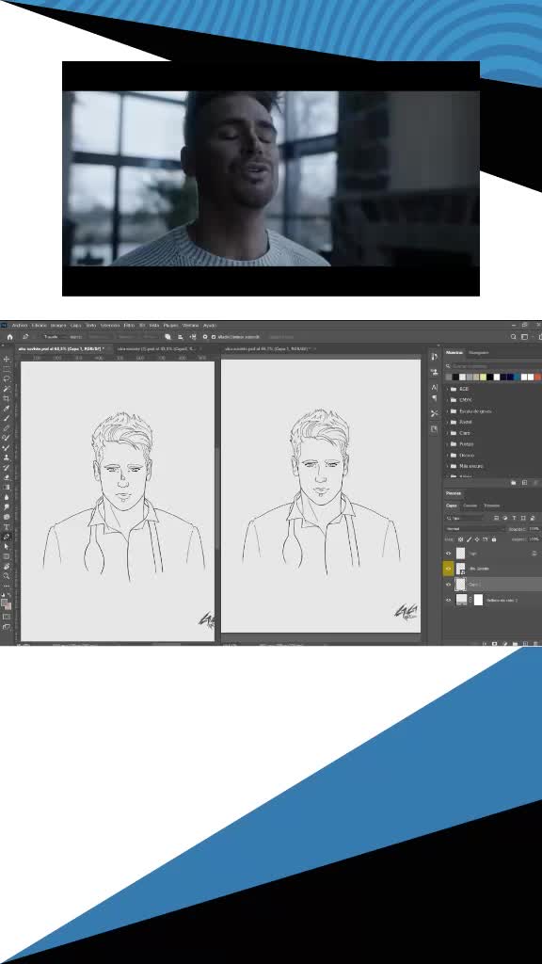Select the Move tool
Screen dimensions: 542x964
pos(7,359)
